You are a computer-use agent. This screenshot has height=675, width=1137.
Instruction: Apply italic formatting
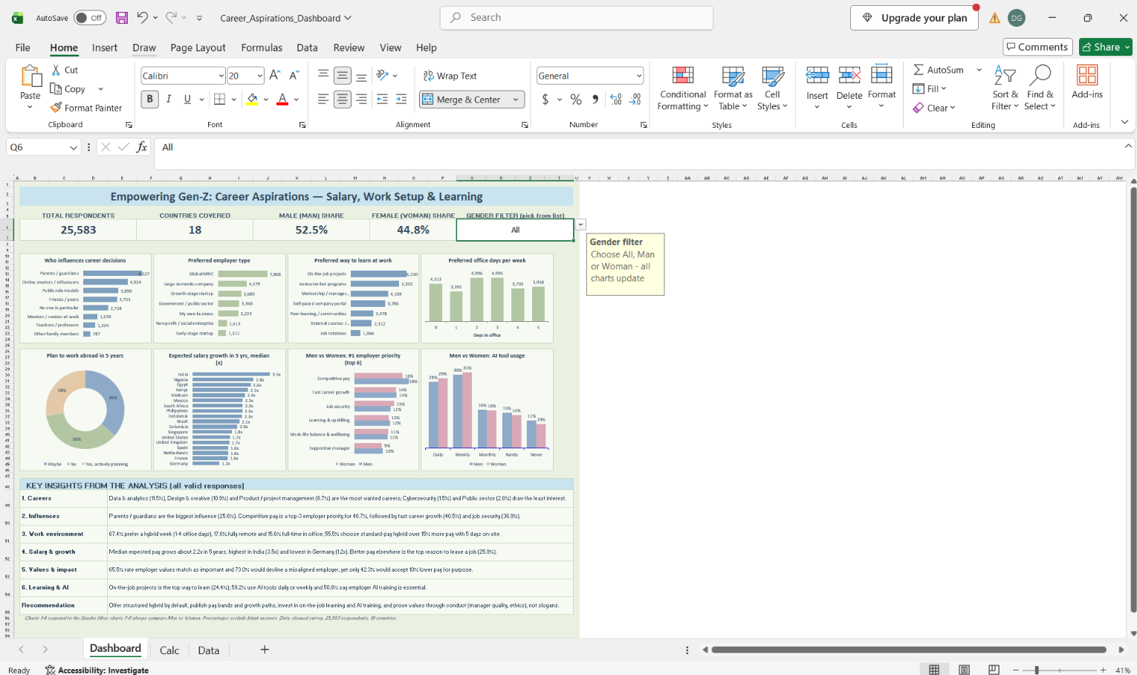[169, 99]
